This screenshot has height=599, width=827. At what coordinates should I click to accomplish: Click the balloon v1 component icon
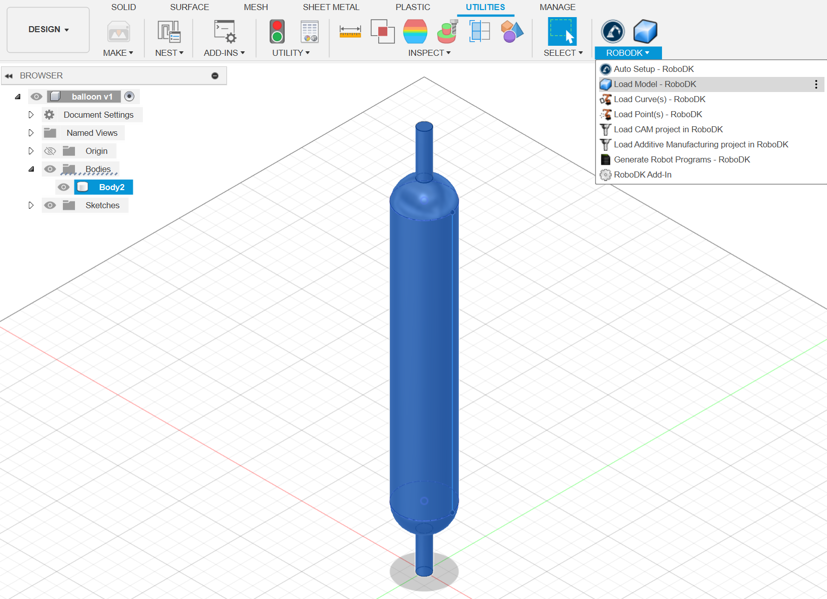pyautogui.click(x=55, y=97)
